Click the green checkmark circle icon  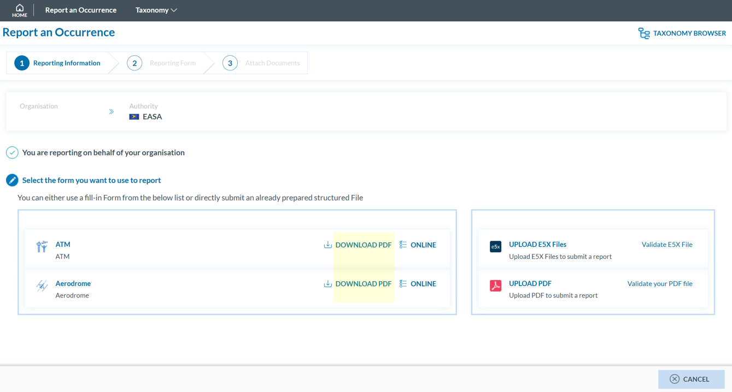[12, 153]
